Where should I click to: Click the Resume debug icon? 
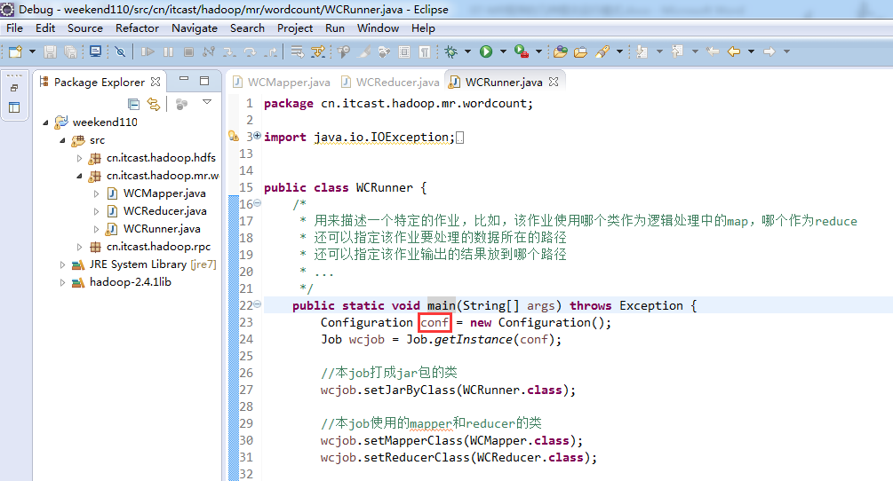point(148,51)
